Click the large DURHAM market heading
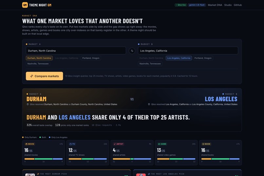This screenshot has height=176, width=264. coord(37,99)
